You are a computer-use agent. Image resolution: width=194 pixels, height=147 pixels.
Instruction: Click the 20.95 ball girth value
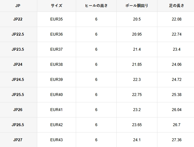pyautogui.click(x=137, y=34)
